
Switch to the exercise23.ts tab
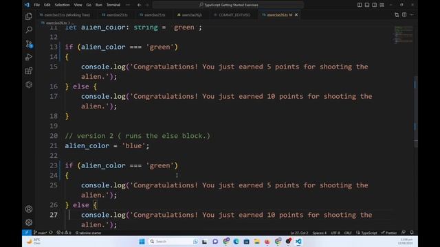click(x=115, y=15)
